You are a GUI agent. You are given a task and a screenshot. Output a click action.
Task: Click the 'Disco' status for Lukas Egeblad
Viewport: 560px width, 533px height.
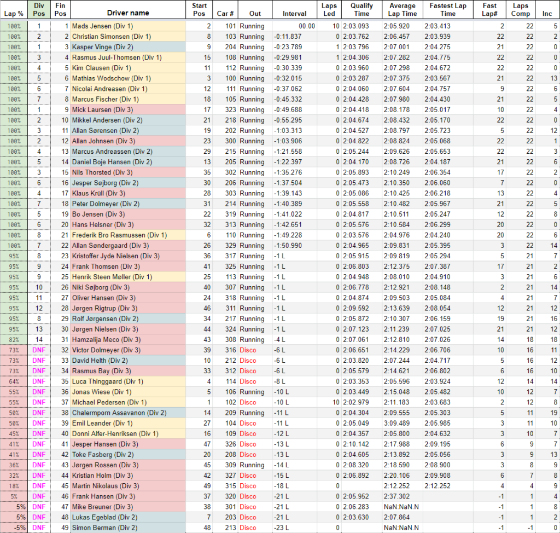tap(248, 517)
